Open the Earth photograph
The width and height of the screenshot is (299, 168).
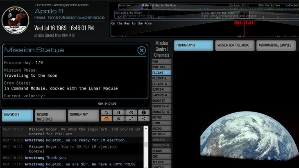(249, 136)
